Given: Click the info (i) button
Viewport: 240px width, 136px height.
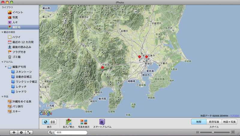Looking at the screenshot, I should [21, 132].
